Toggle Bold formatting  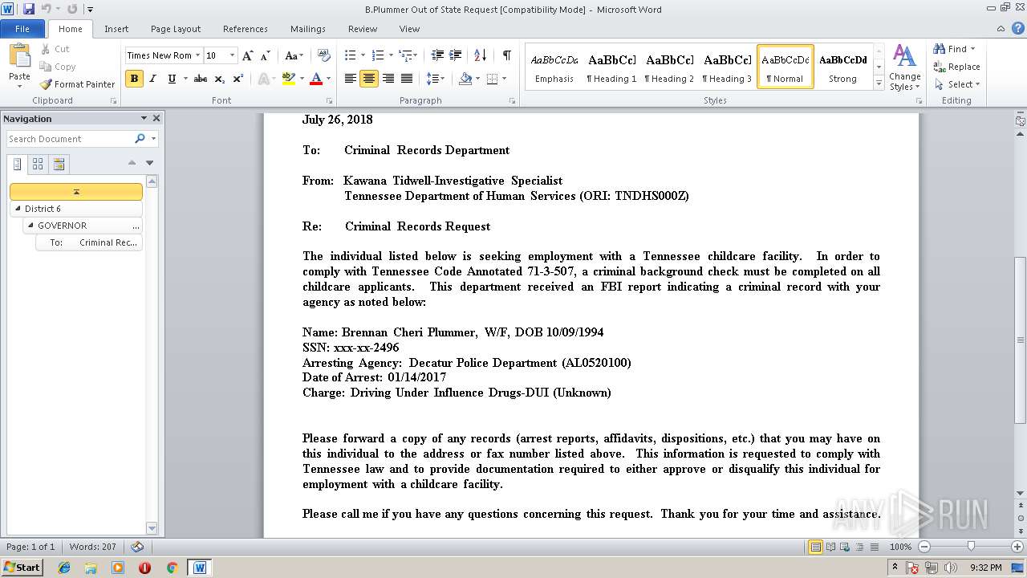tap(134, 79)
